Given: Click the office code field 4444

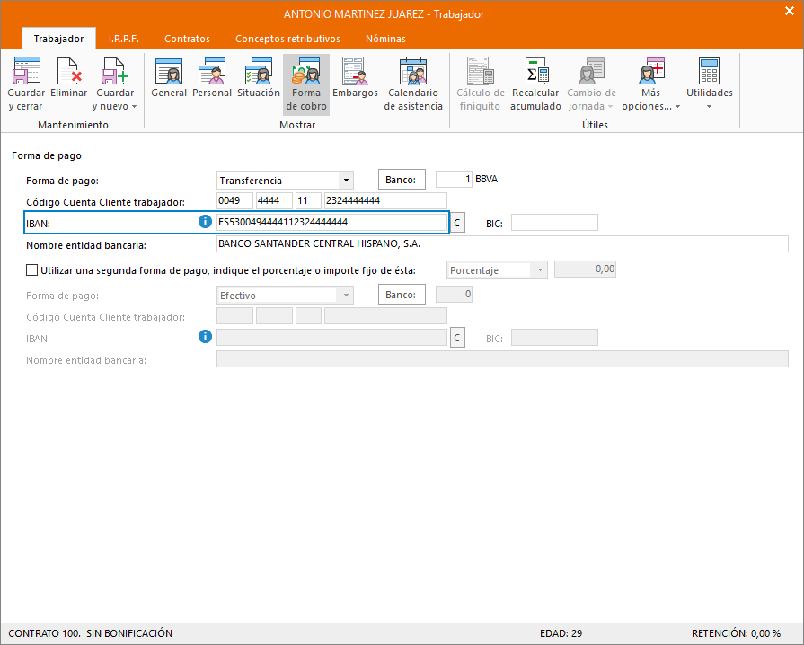Looking at the screenshot, I should click(274, 200).
